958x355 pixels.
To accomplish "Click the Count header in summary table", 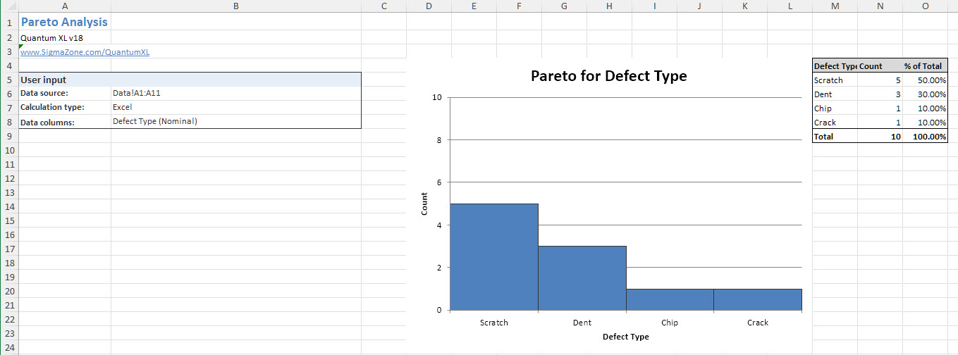I will point(880,66).
